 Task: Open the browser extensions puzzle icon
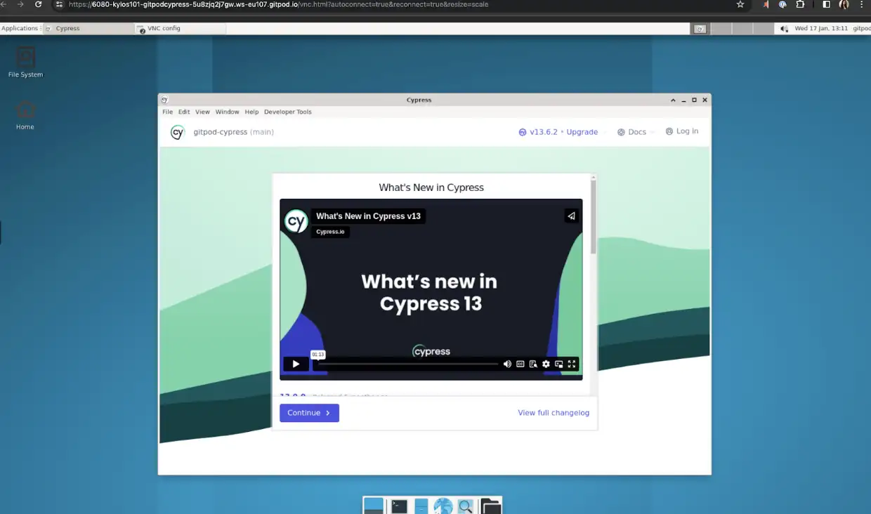click(x=800, y=4)
